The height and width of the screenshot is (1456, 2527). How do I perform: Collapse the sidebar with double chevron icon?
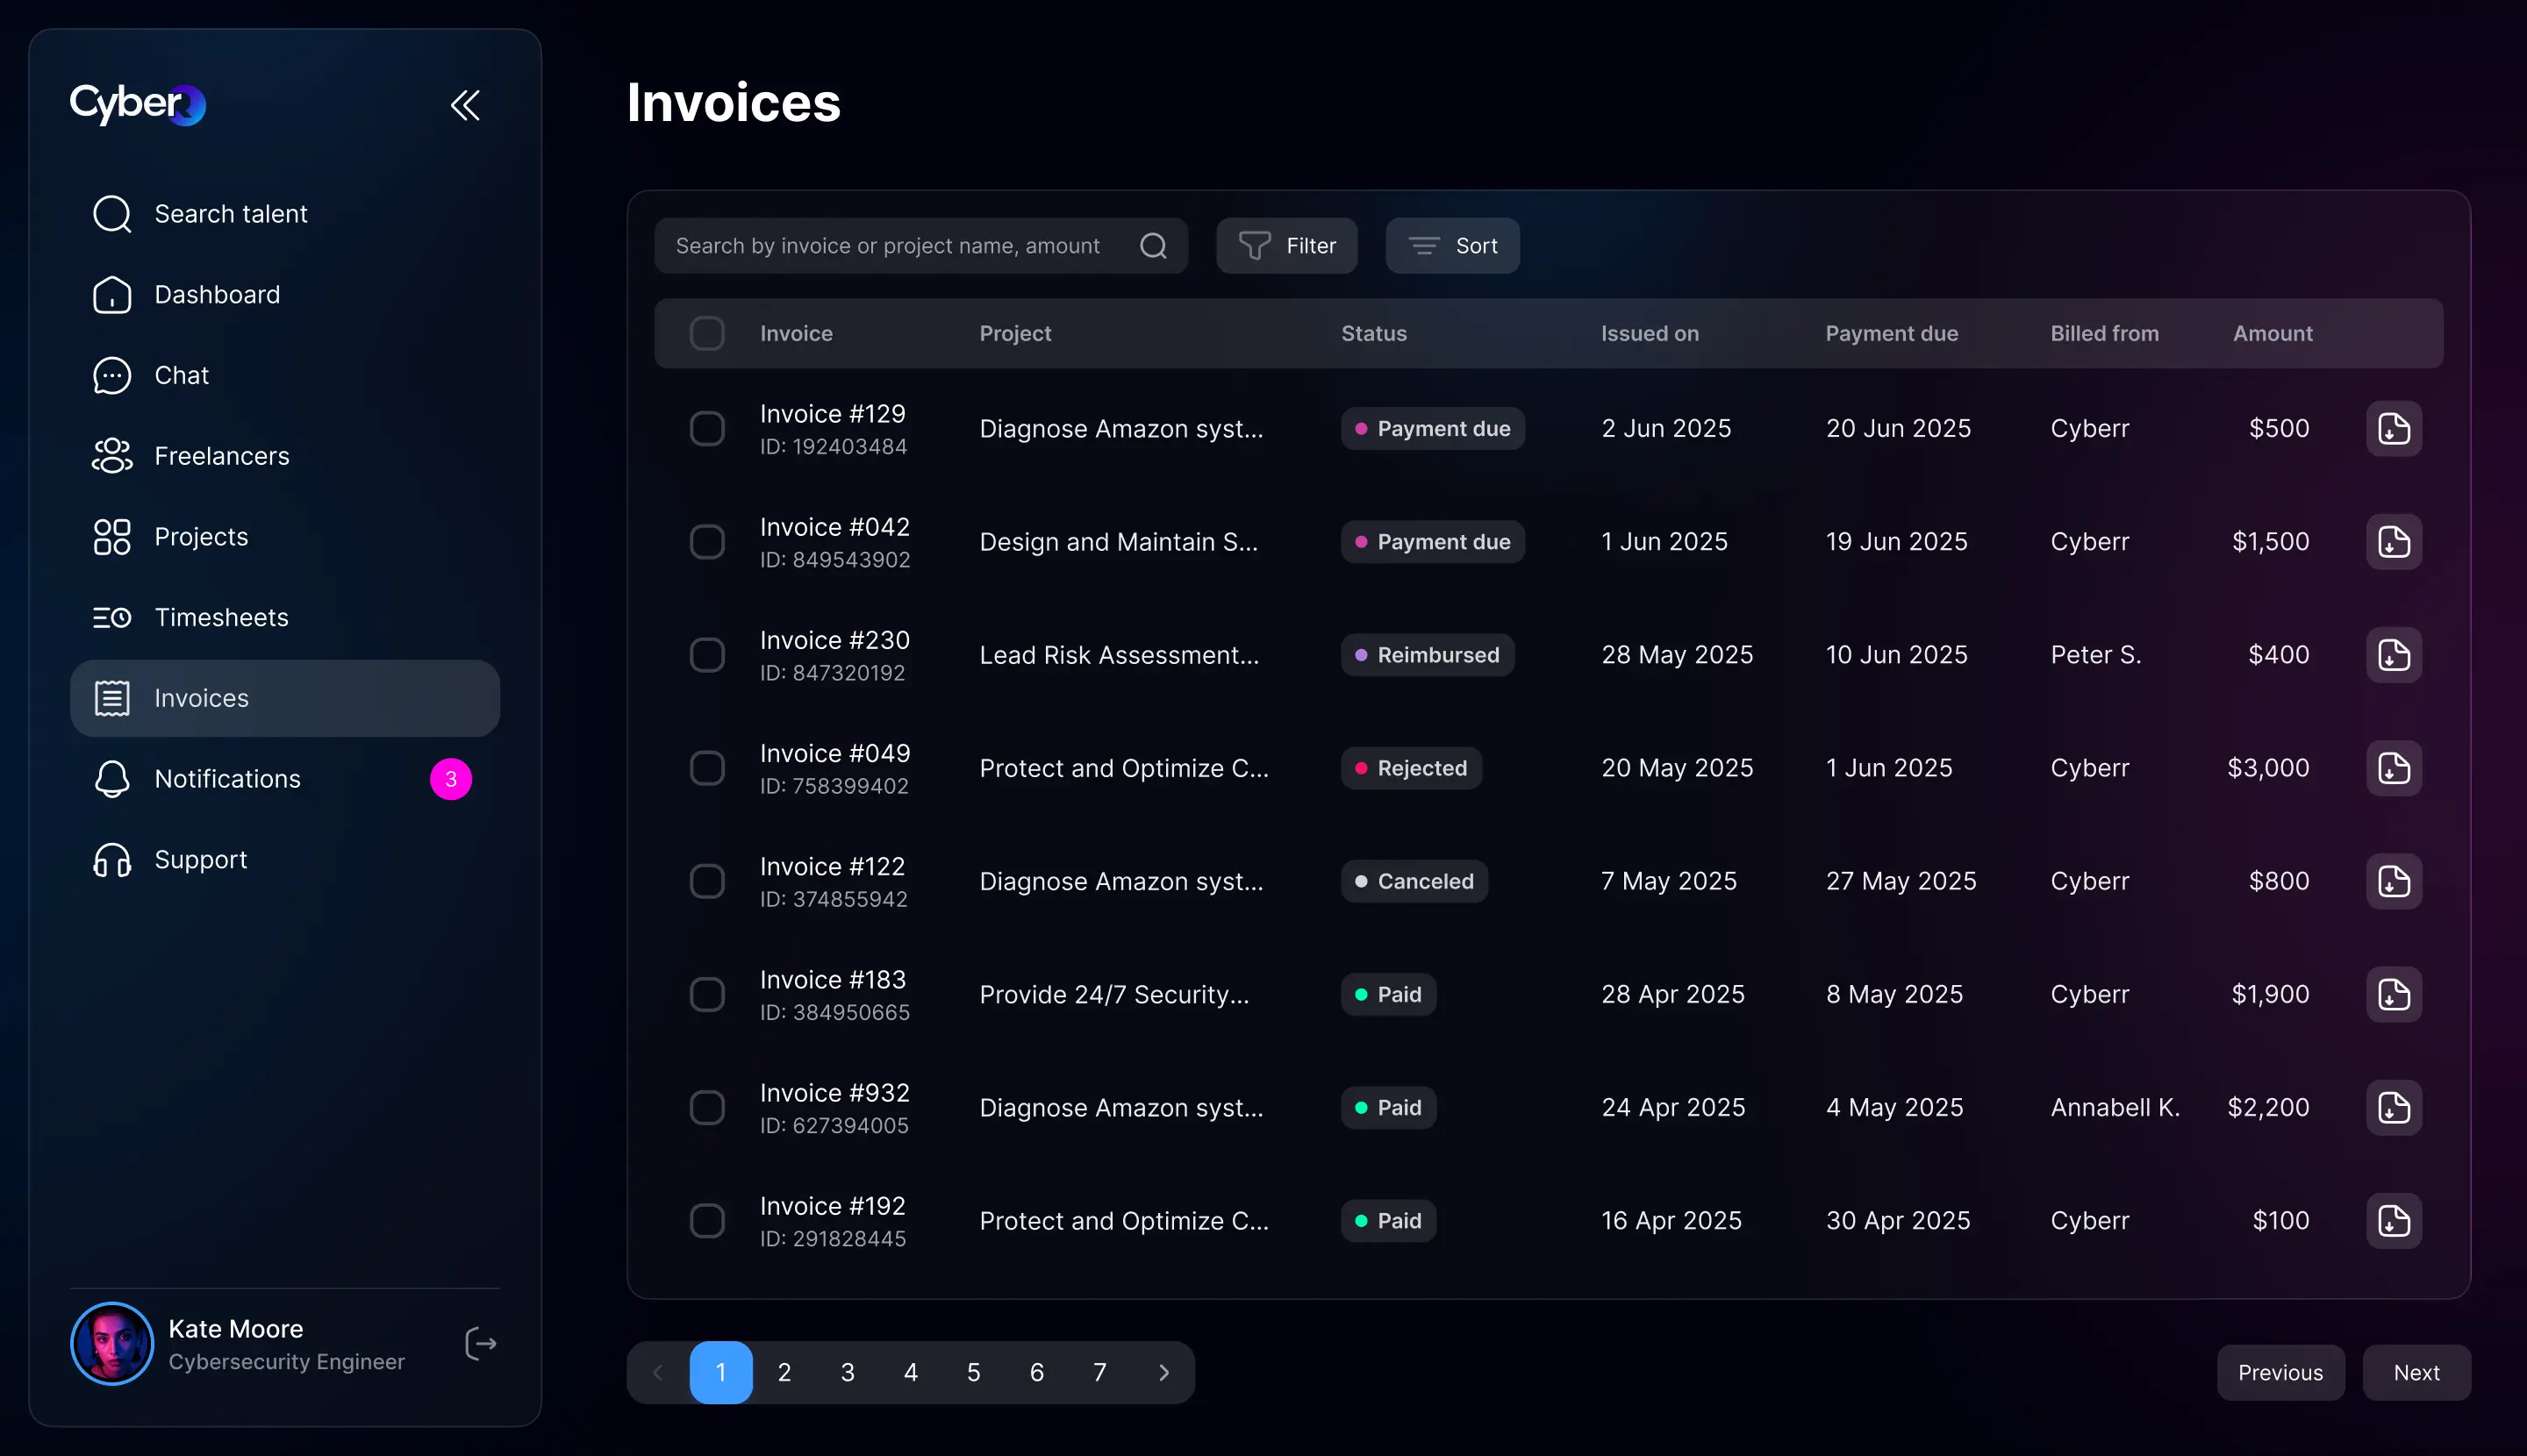click(x=465, y=105)
